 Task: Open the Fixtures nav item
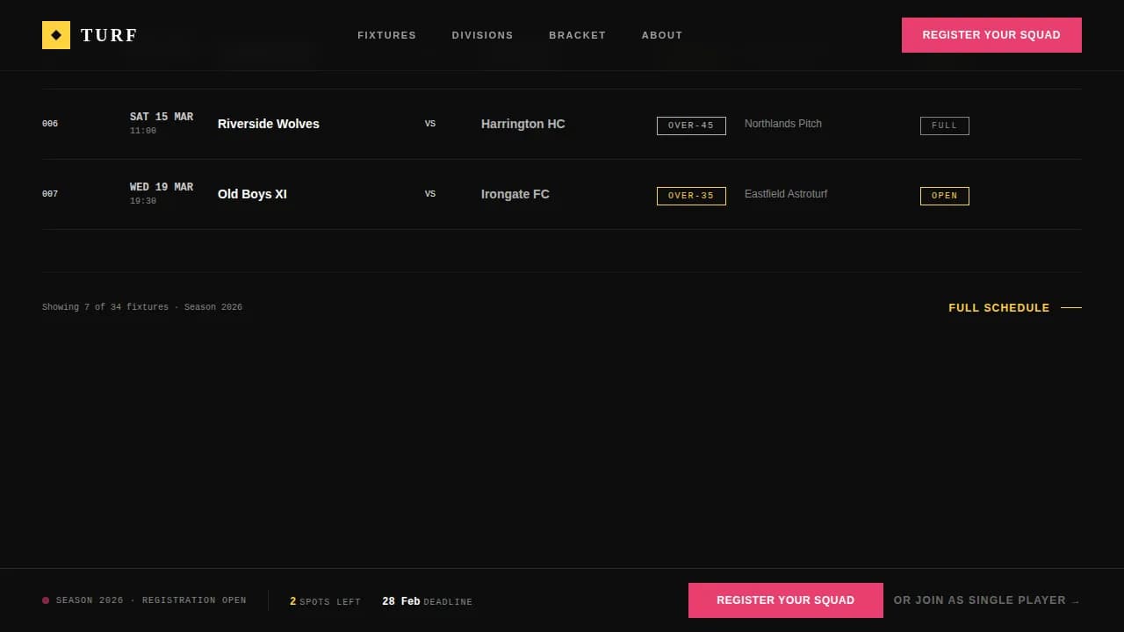coord(386,35)
